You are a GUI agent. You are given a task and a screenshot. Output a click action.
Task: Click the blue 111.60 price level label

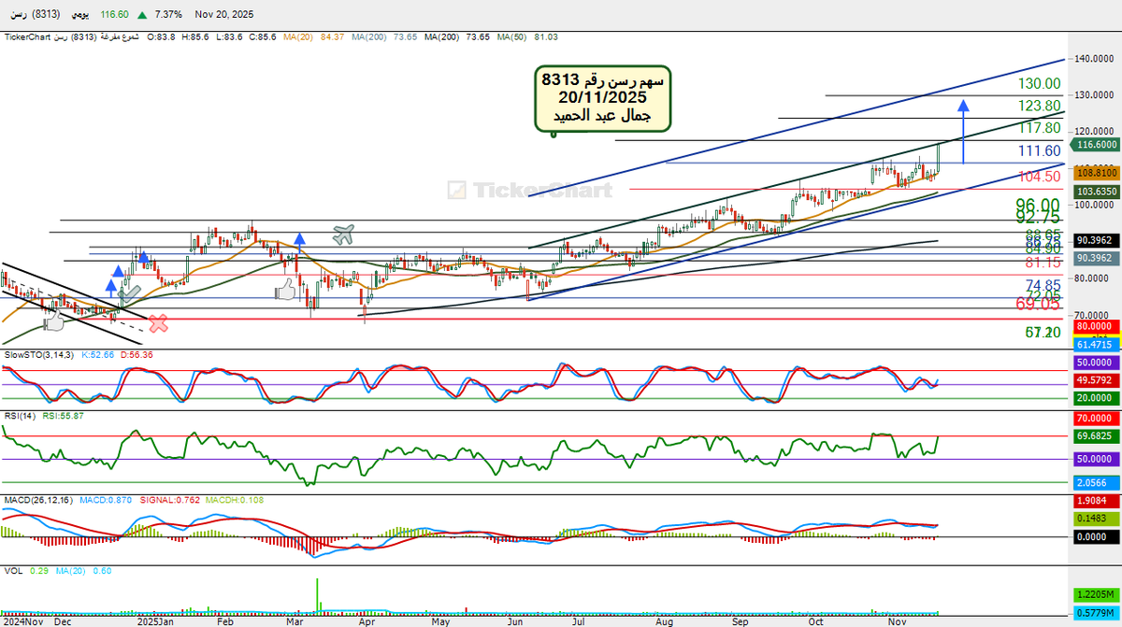[x=1038, y=150]
